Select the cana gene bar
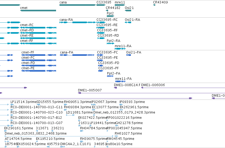Image resolution: width=225 pixels, height=148 pixels. point(78,5)
